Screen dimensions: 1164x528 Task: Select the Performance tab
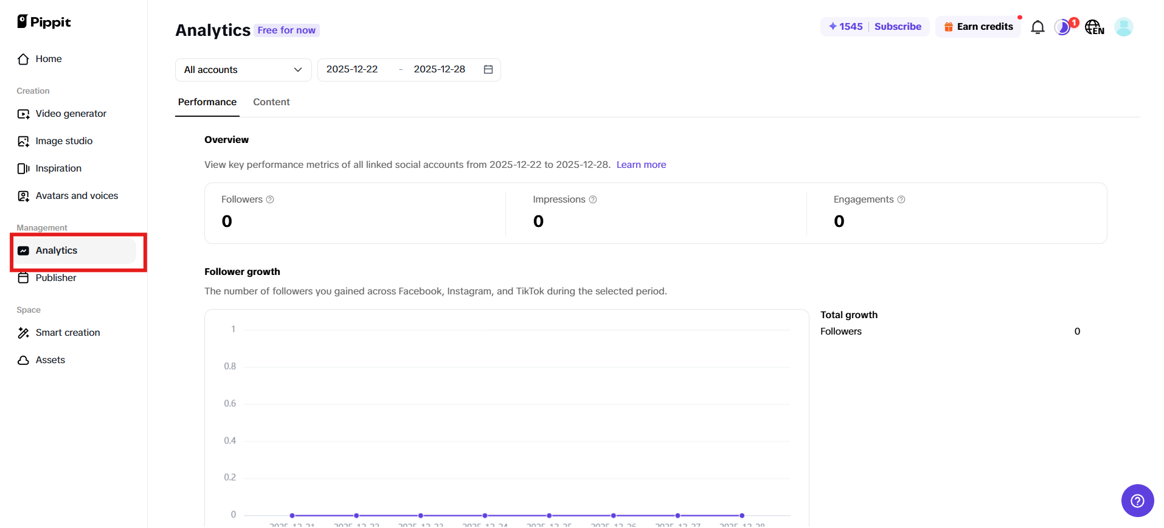click(x=207, y=102)
